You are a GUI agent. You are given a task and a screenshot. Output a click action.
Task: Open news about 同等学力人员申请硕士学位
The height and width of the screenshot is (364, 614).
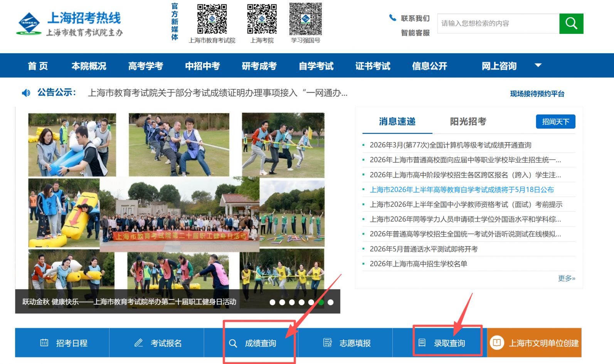pyautogui.click(x=465, y=219)
